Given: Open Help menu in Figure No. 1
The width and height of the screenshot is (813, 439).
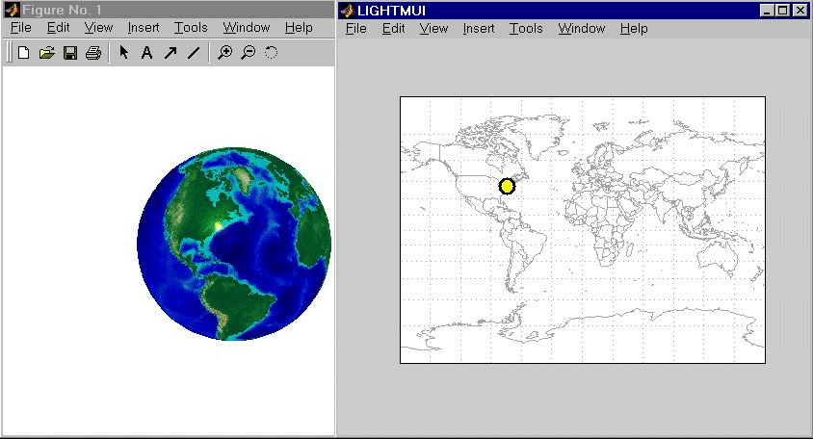Looking at the screenshot, I should click(x=299, y=28).
